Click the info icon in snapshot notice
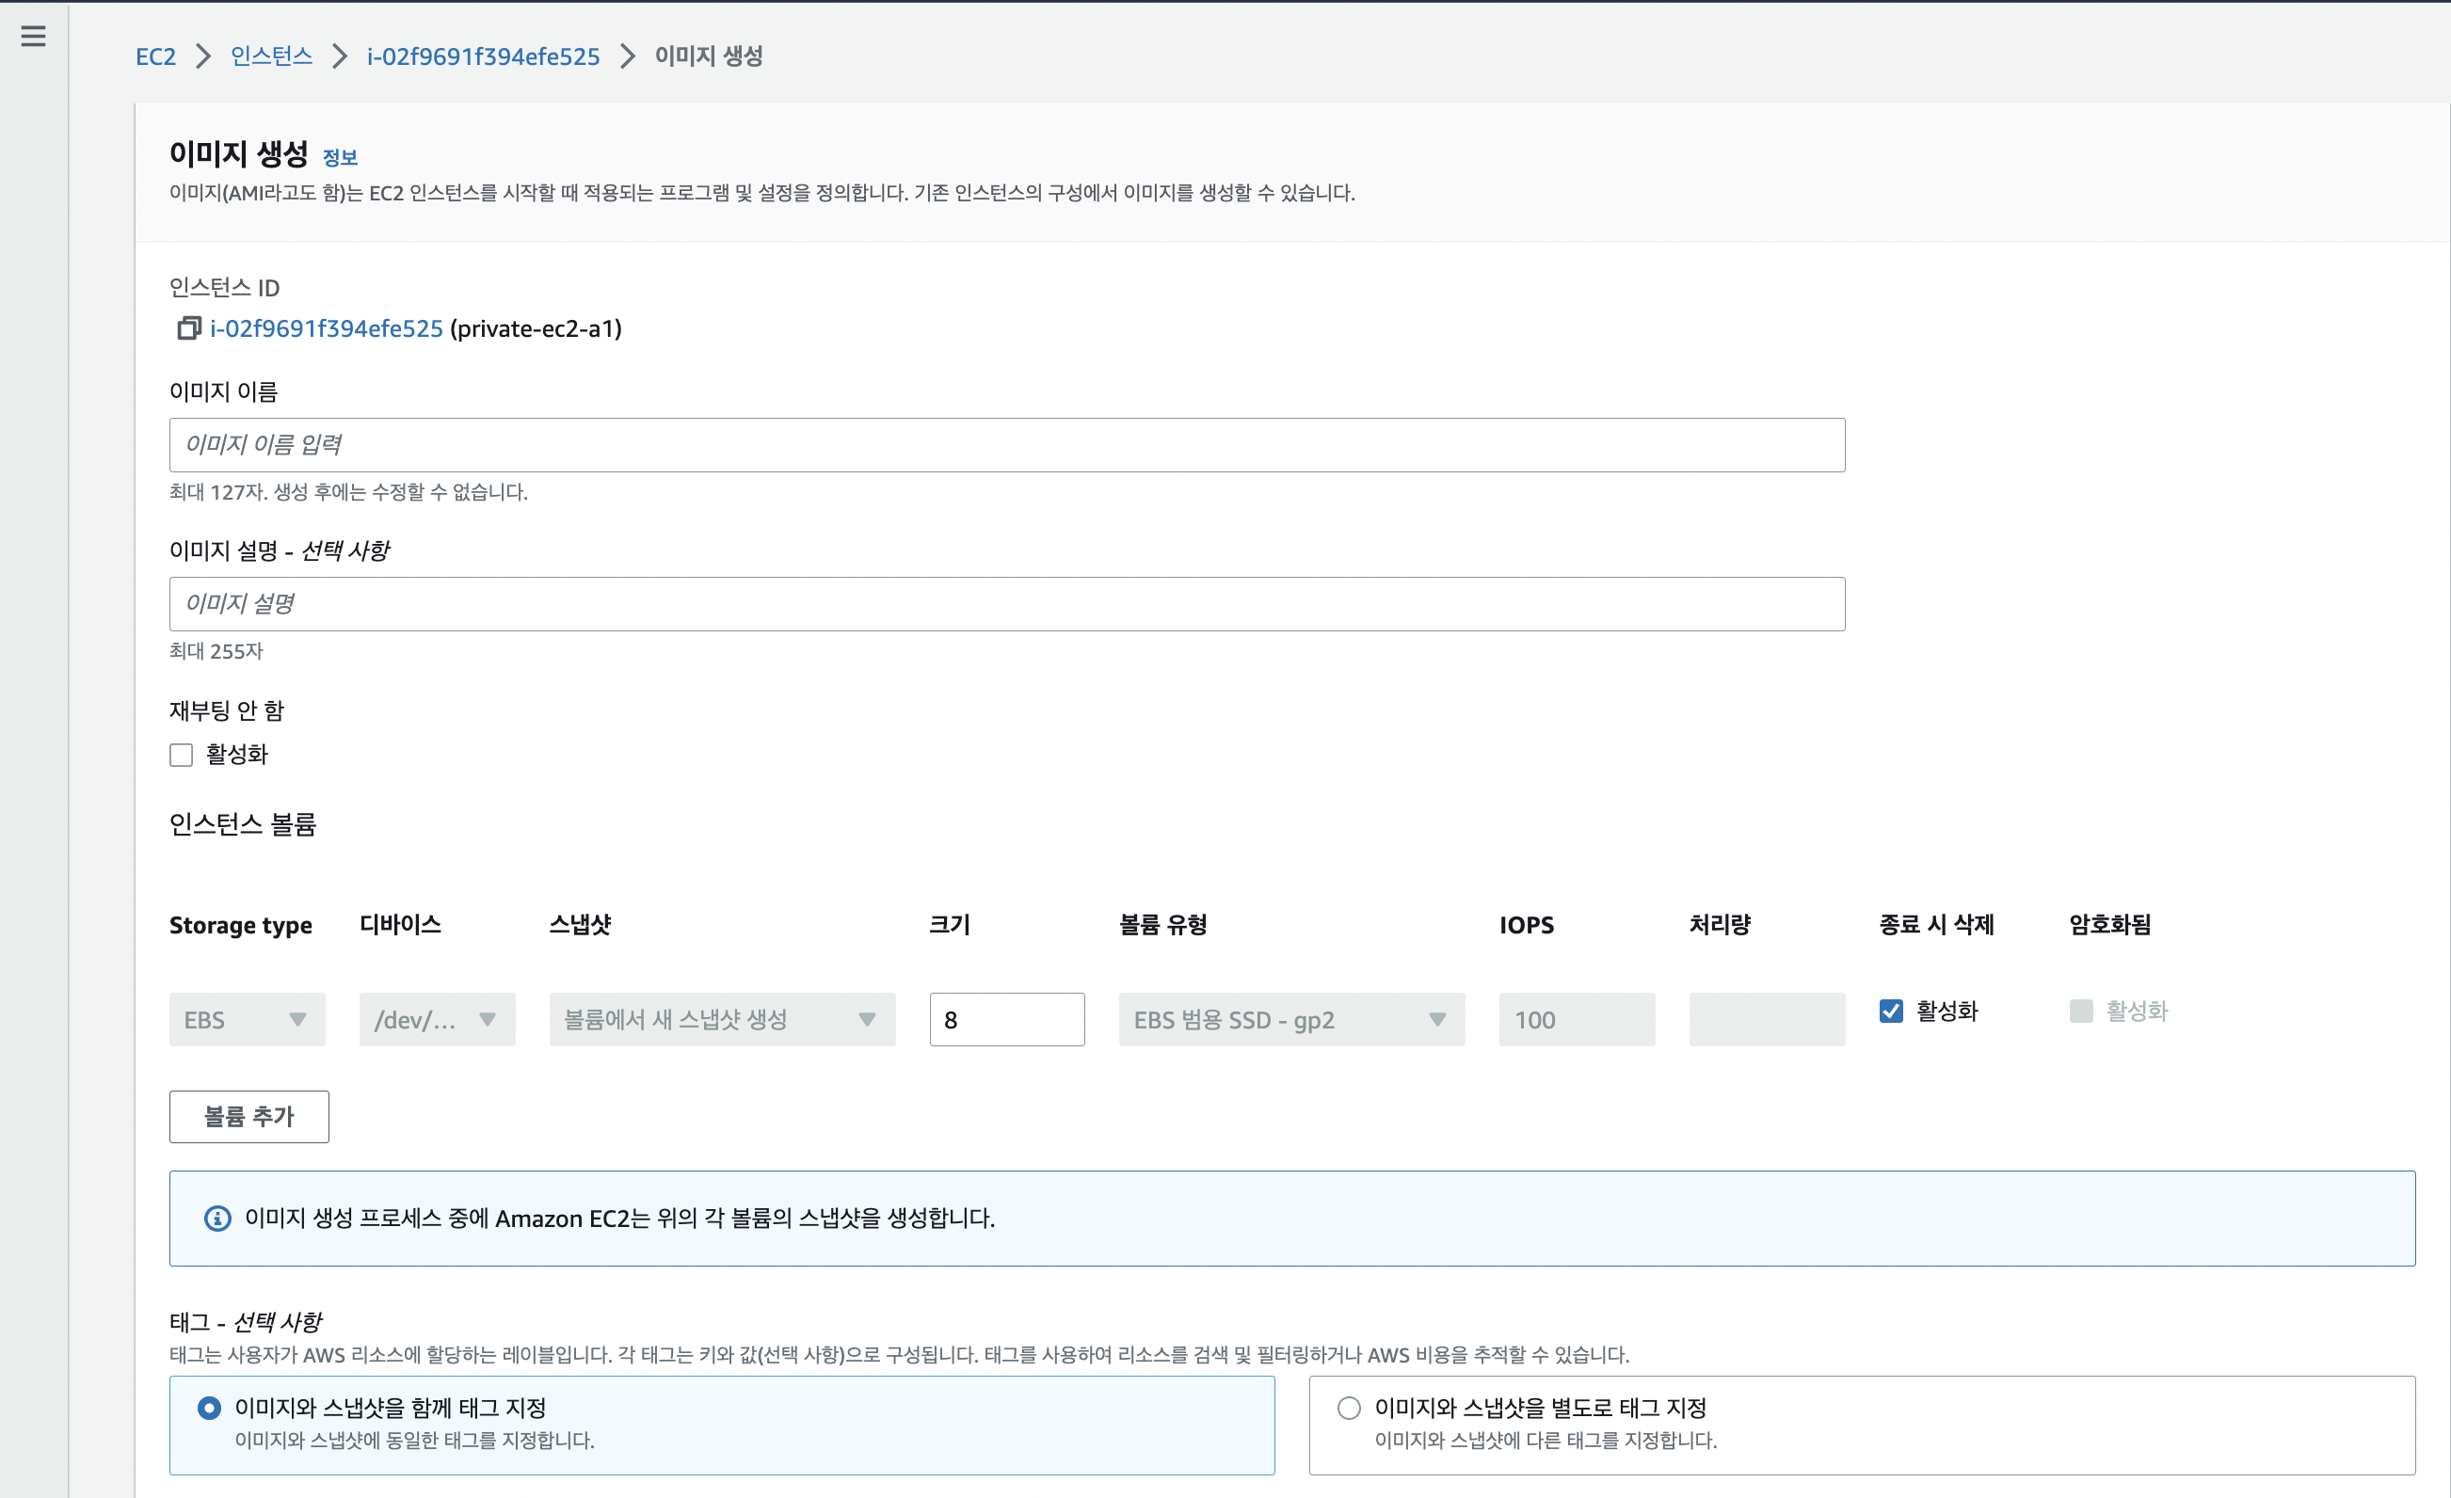Viewport: 2451px width, 1498px height. (x=216, y=1219)
